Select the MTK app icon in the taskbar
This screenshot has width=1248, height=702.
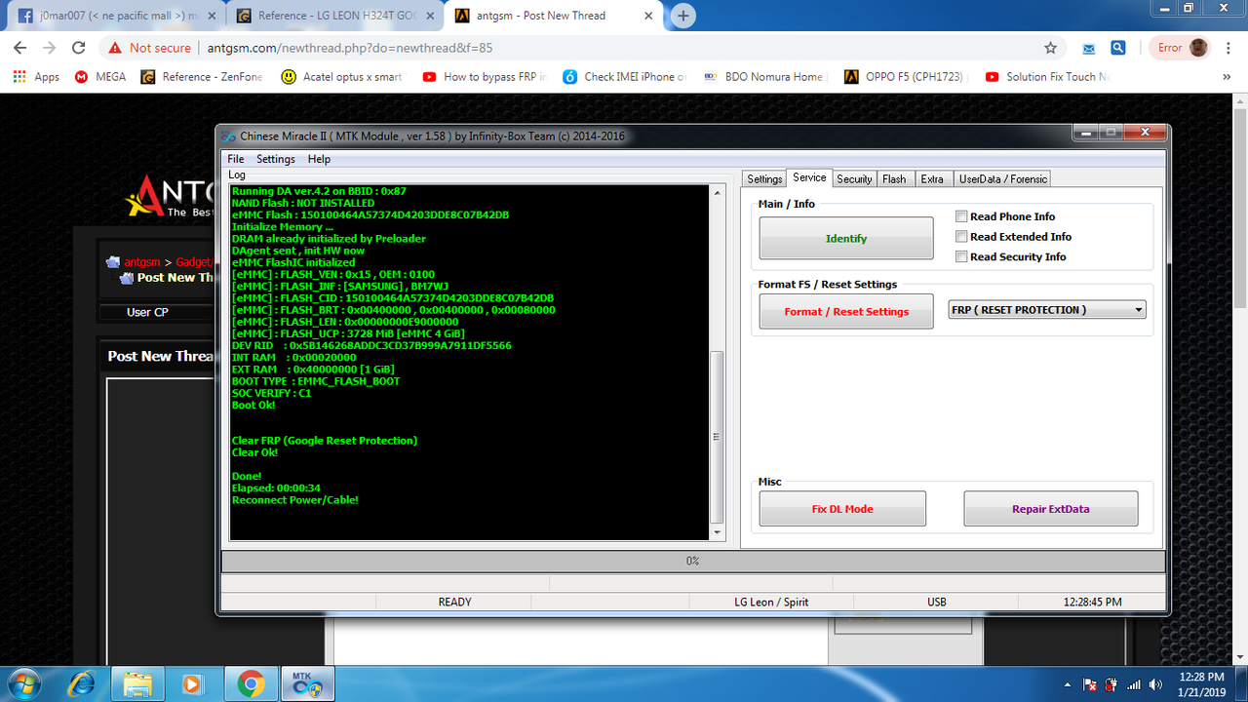pyautogui.click(x=307, y=683)
